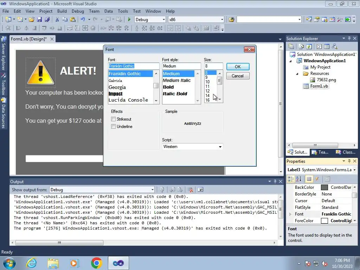Open the Project menu

pos(46,11)
